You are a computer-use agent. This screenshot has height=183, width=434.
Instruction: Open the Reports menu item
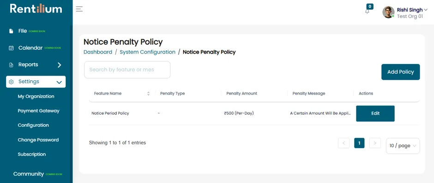[x=28, y=65]
